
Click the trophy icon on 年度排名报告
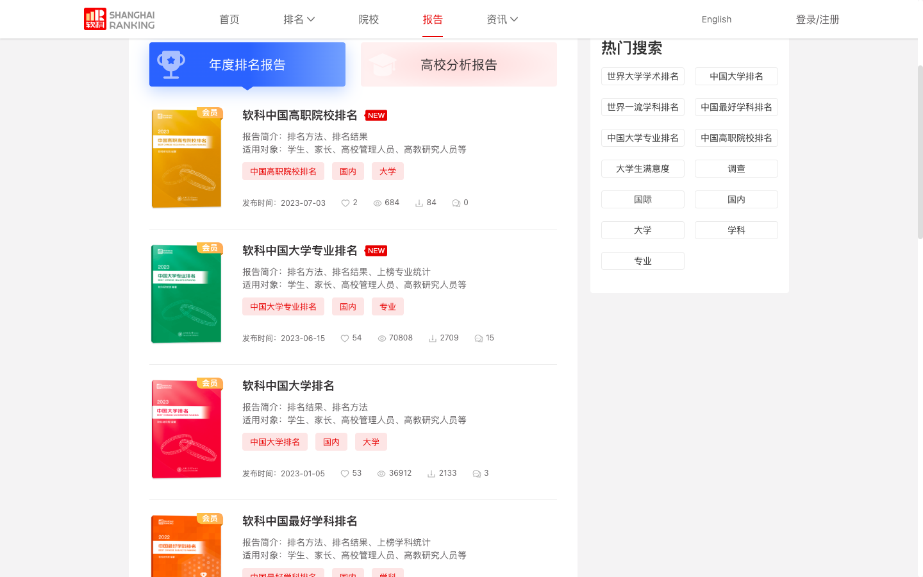tap(172, 64)
